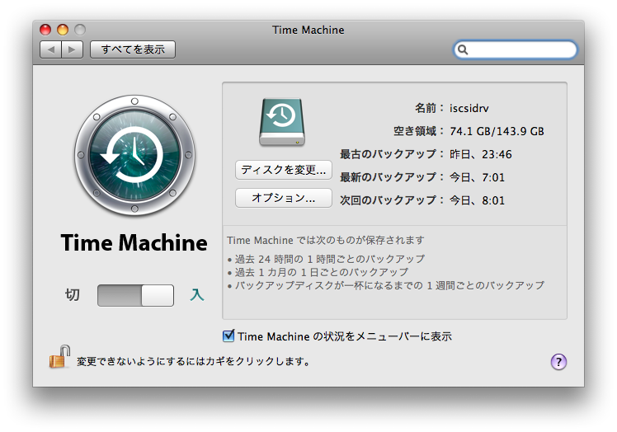Toggle the Time Machine on/off switch
Viewport: 617px width, 432px height.
pyautogui.click(x=136, y=295)
